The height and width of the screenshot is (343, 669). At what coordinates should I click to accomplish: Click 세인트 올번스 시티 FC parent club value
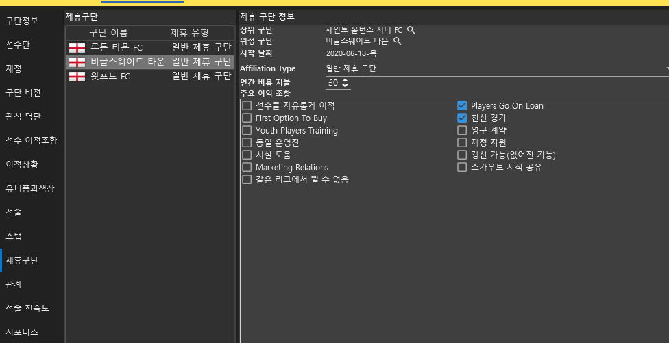pos(364,30)
